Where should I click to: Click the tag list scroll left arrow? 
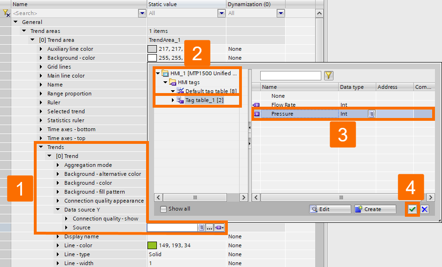256,197
